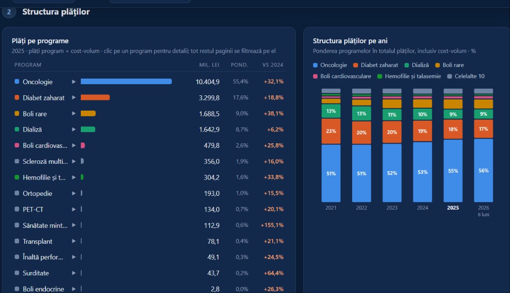
Task: Toggle Boli cardiovasculare series in legend
Action: 342,76
